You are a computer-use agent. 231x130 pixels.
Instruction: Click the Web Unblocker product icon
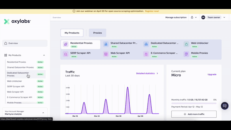(x=186, y=44)
